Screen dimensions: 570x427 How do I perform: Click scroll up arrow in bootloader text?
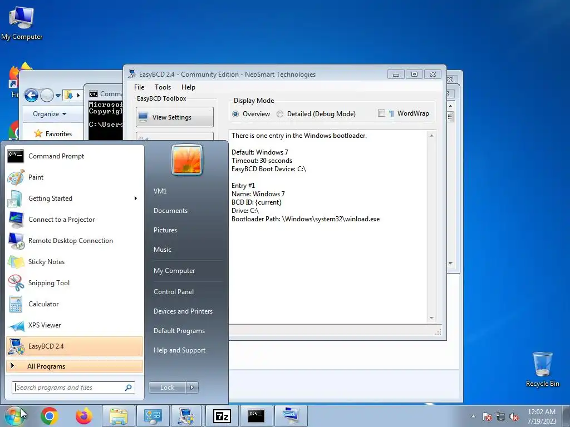click(x=431, y=136)
